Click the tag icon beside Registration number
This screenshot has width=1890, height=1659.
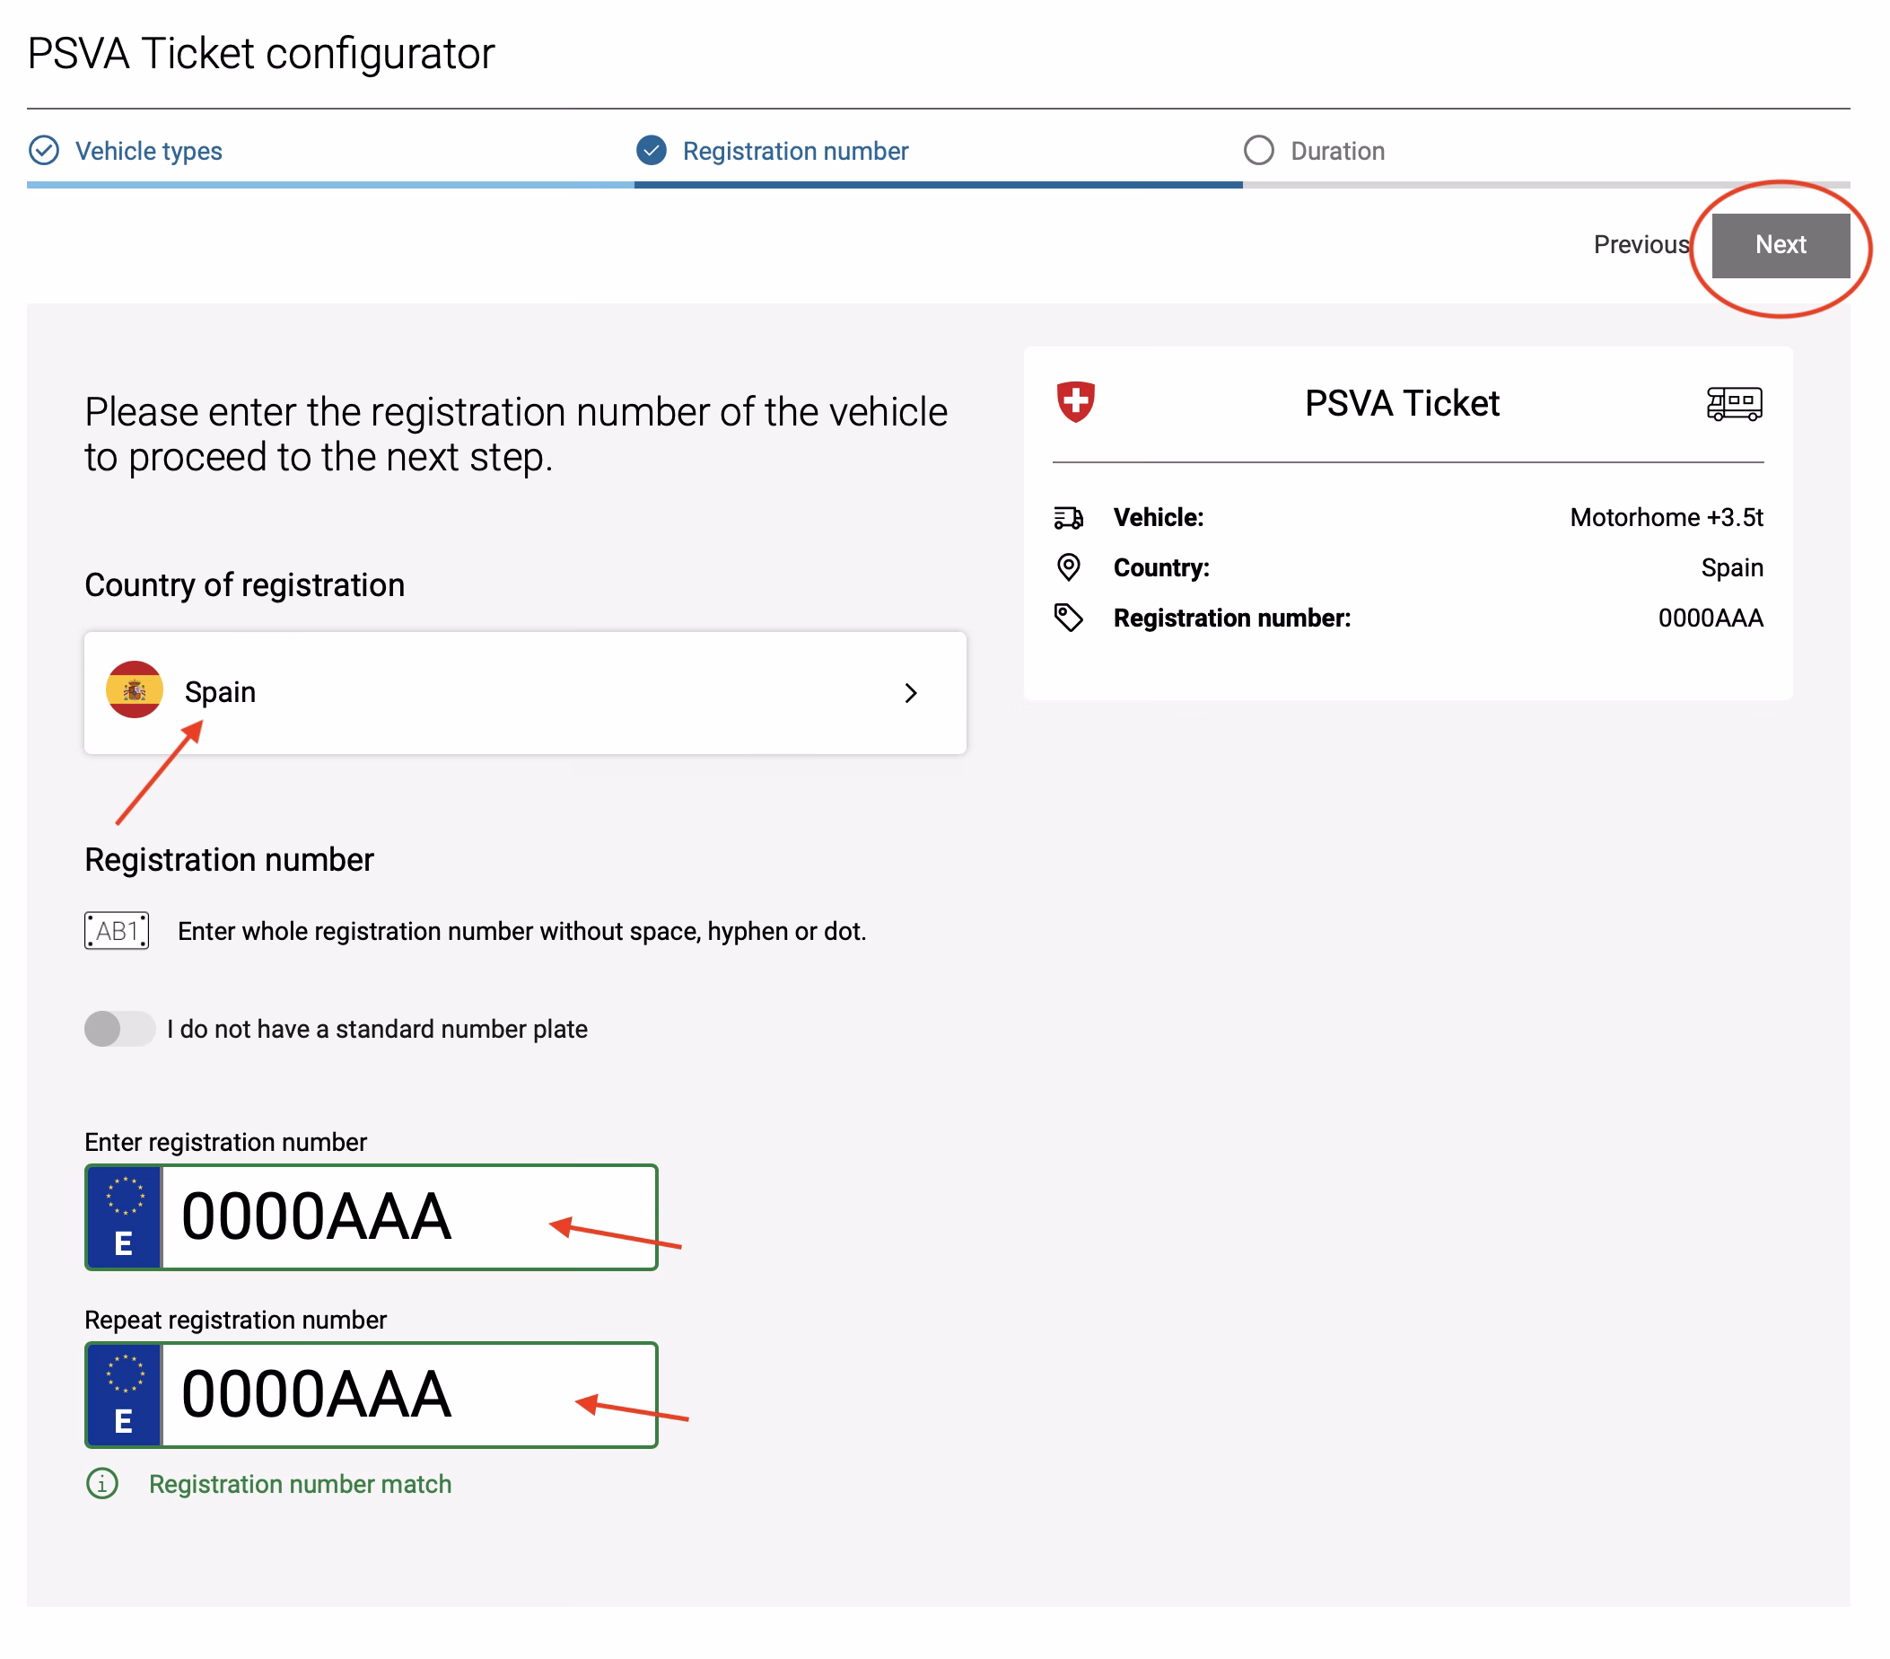pyautogui.click(x=1068, y=617)
